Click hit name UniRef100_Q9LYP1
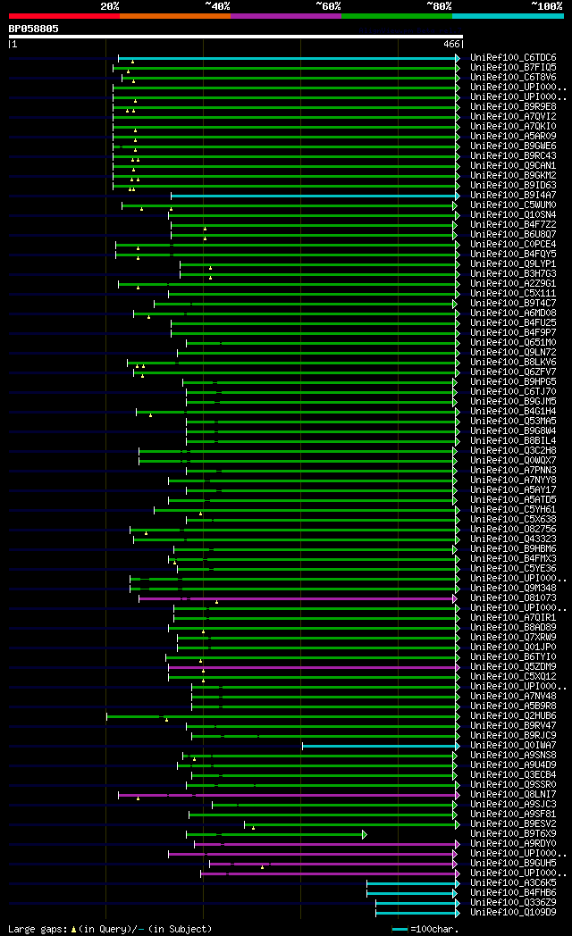Screen dimensions: 572x936 tap(513, 263)
